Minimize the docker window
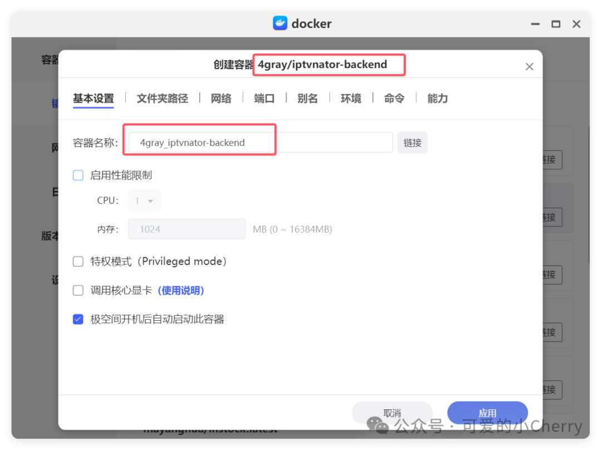 [535, 24]
